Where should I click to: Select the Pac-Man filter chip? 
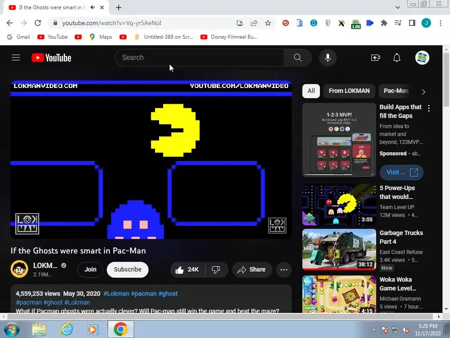pyautogui.click(x=396, y=91)
